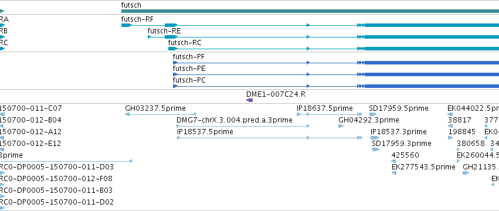The image size is (499, 211).
Task: Select the futsch-PE protein label
Action: [189, 69]
